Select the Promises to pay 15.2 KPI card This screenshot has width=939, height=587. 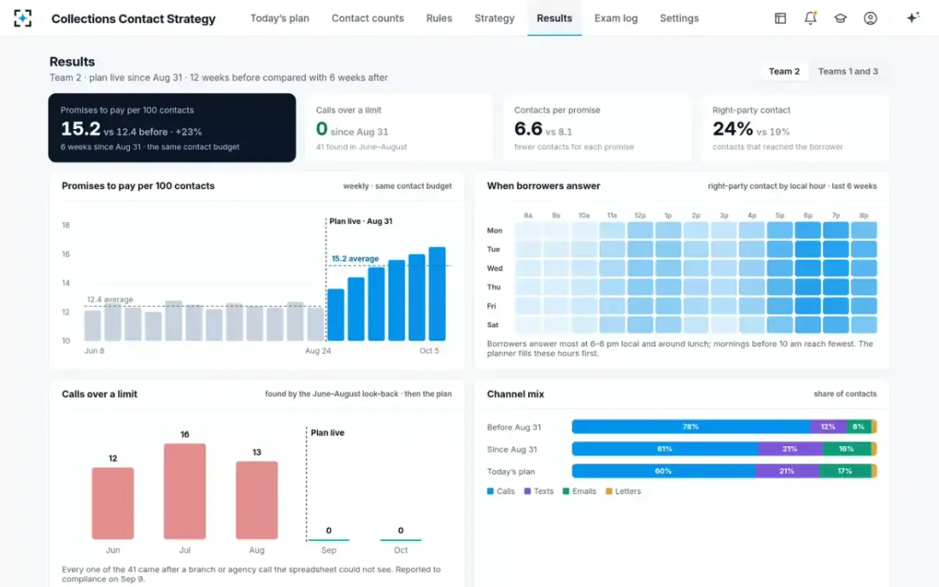[x=172, y=128]
